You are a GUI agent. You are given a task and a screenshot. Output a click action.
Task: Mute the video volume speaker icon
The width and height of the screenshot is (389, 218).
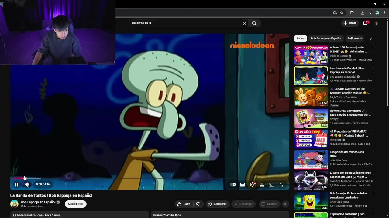(x=27, y=184)
